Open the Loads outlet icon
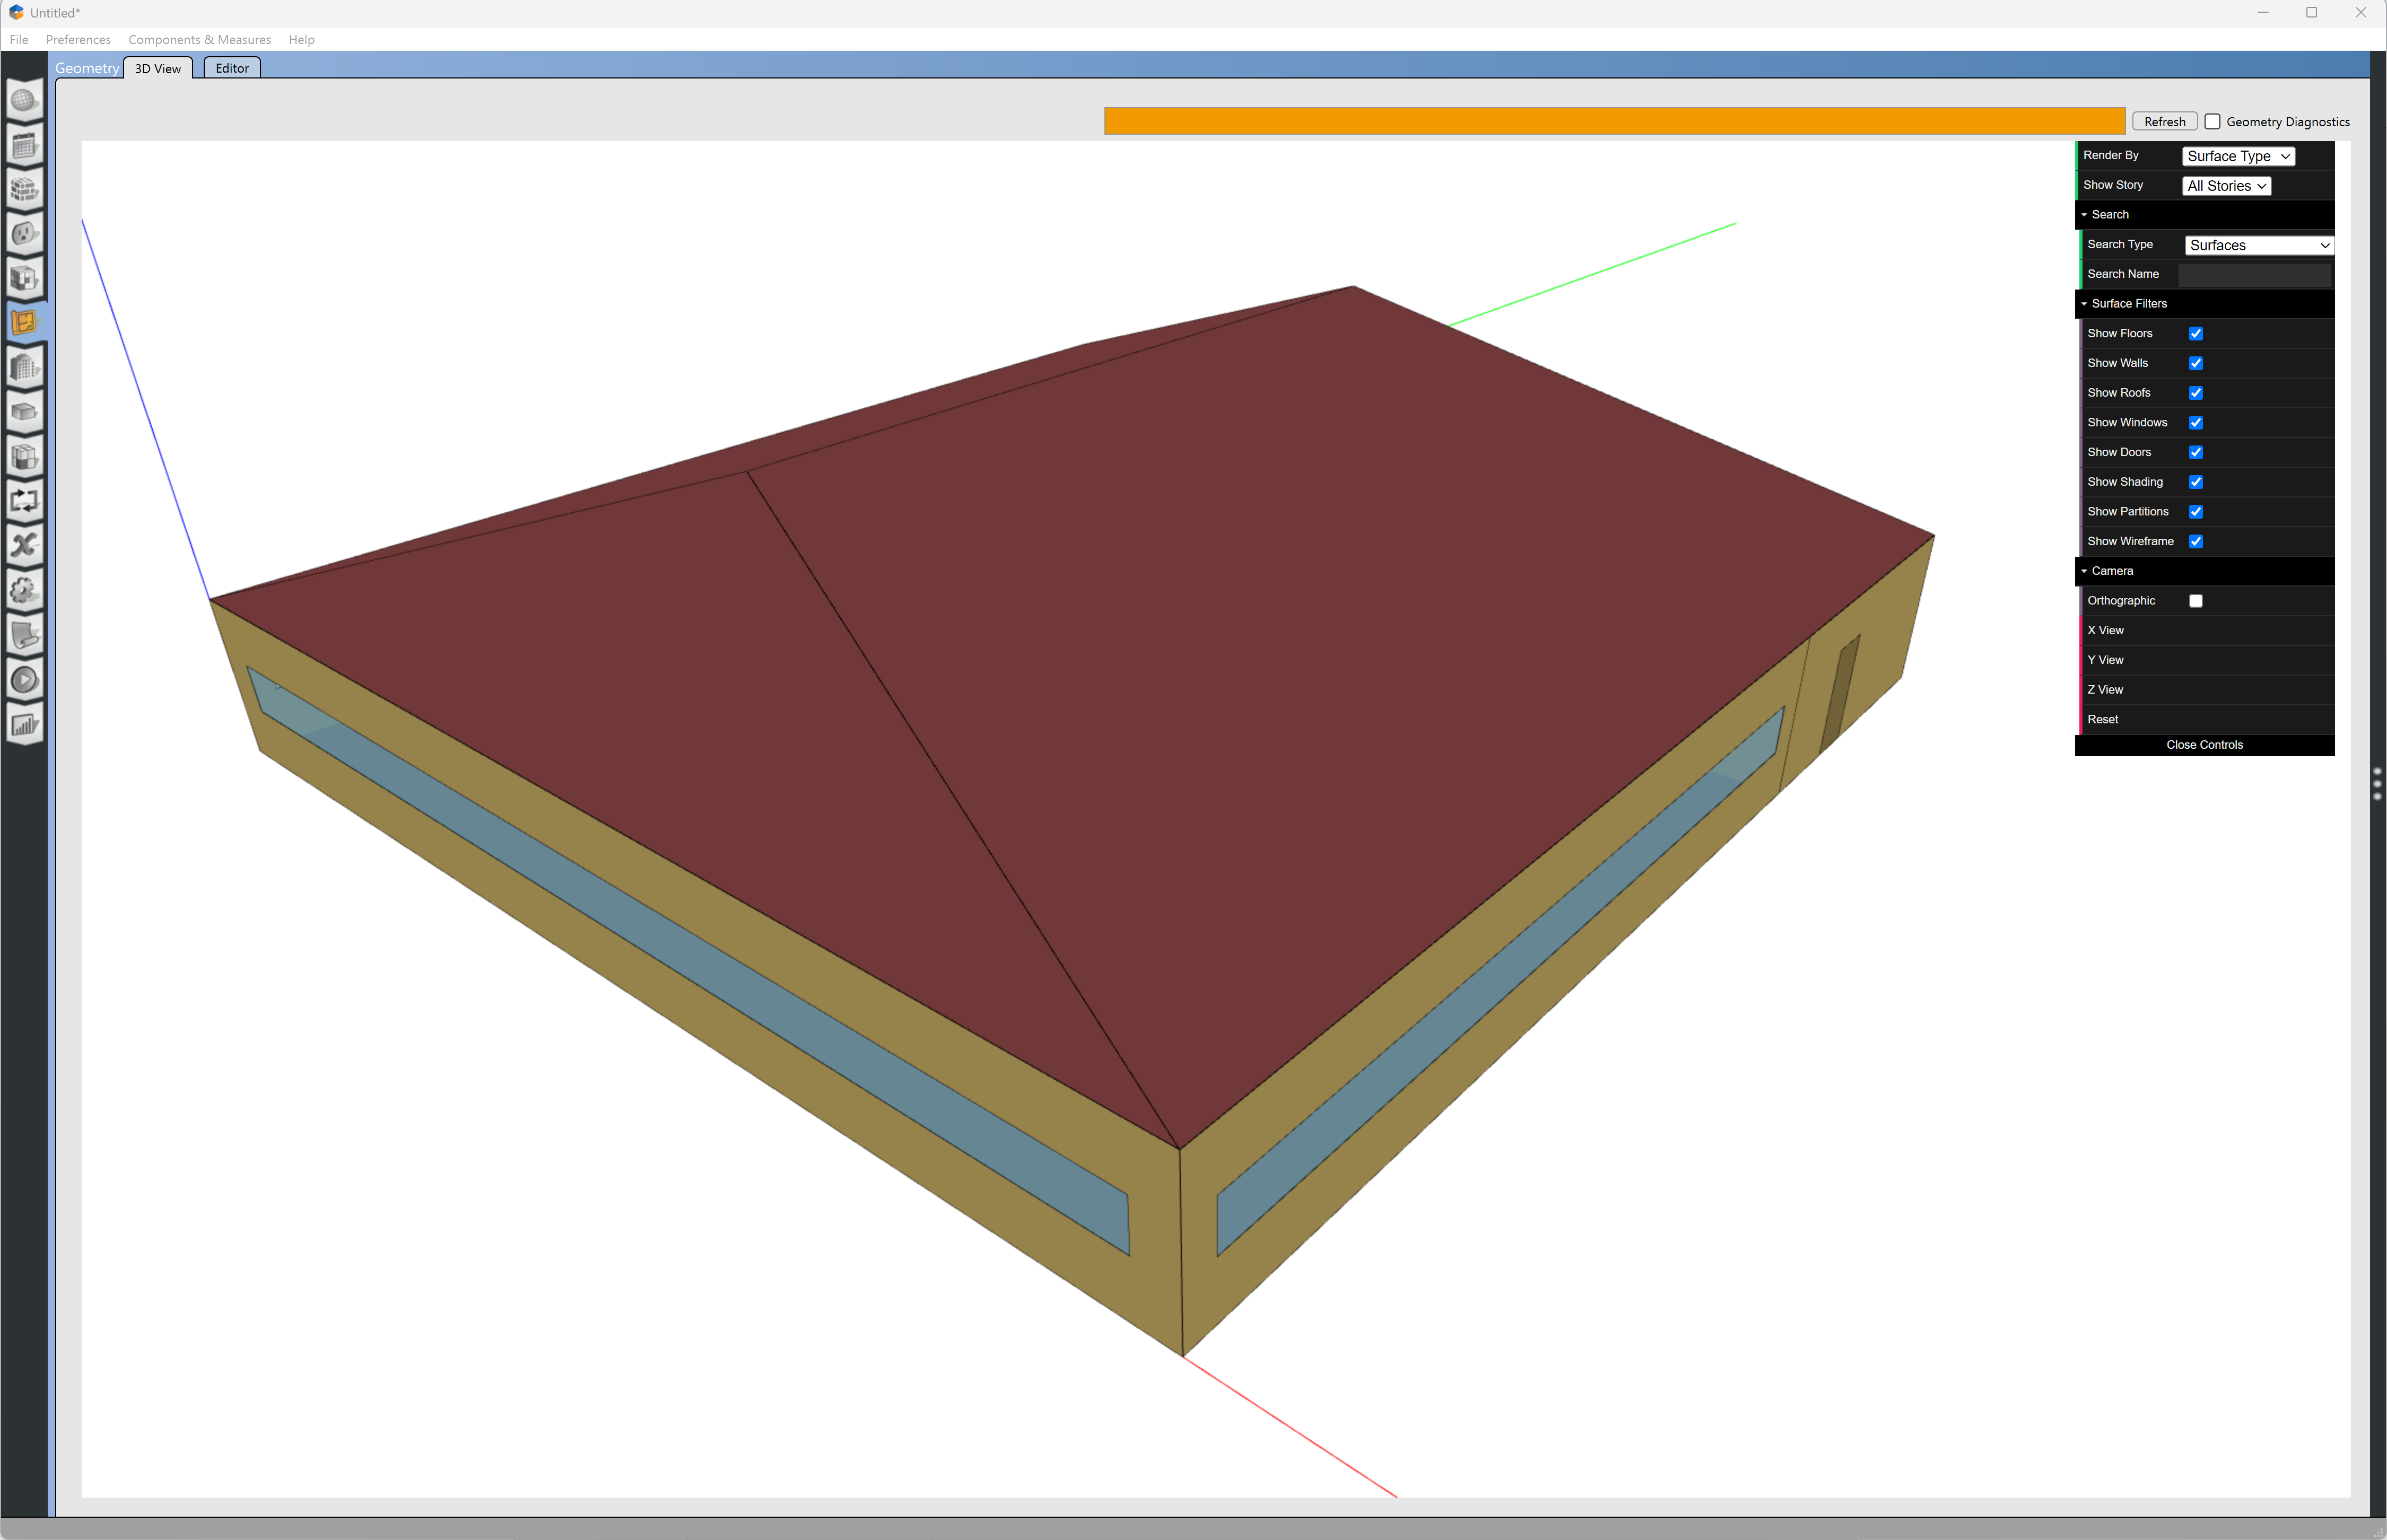This screenshot has width=2387, height=1540. tap(24, 234)
